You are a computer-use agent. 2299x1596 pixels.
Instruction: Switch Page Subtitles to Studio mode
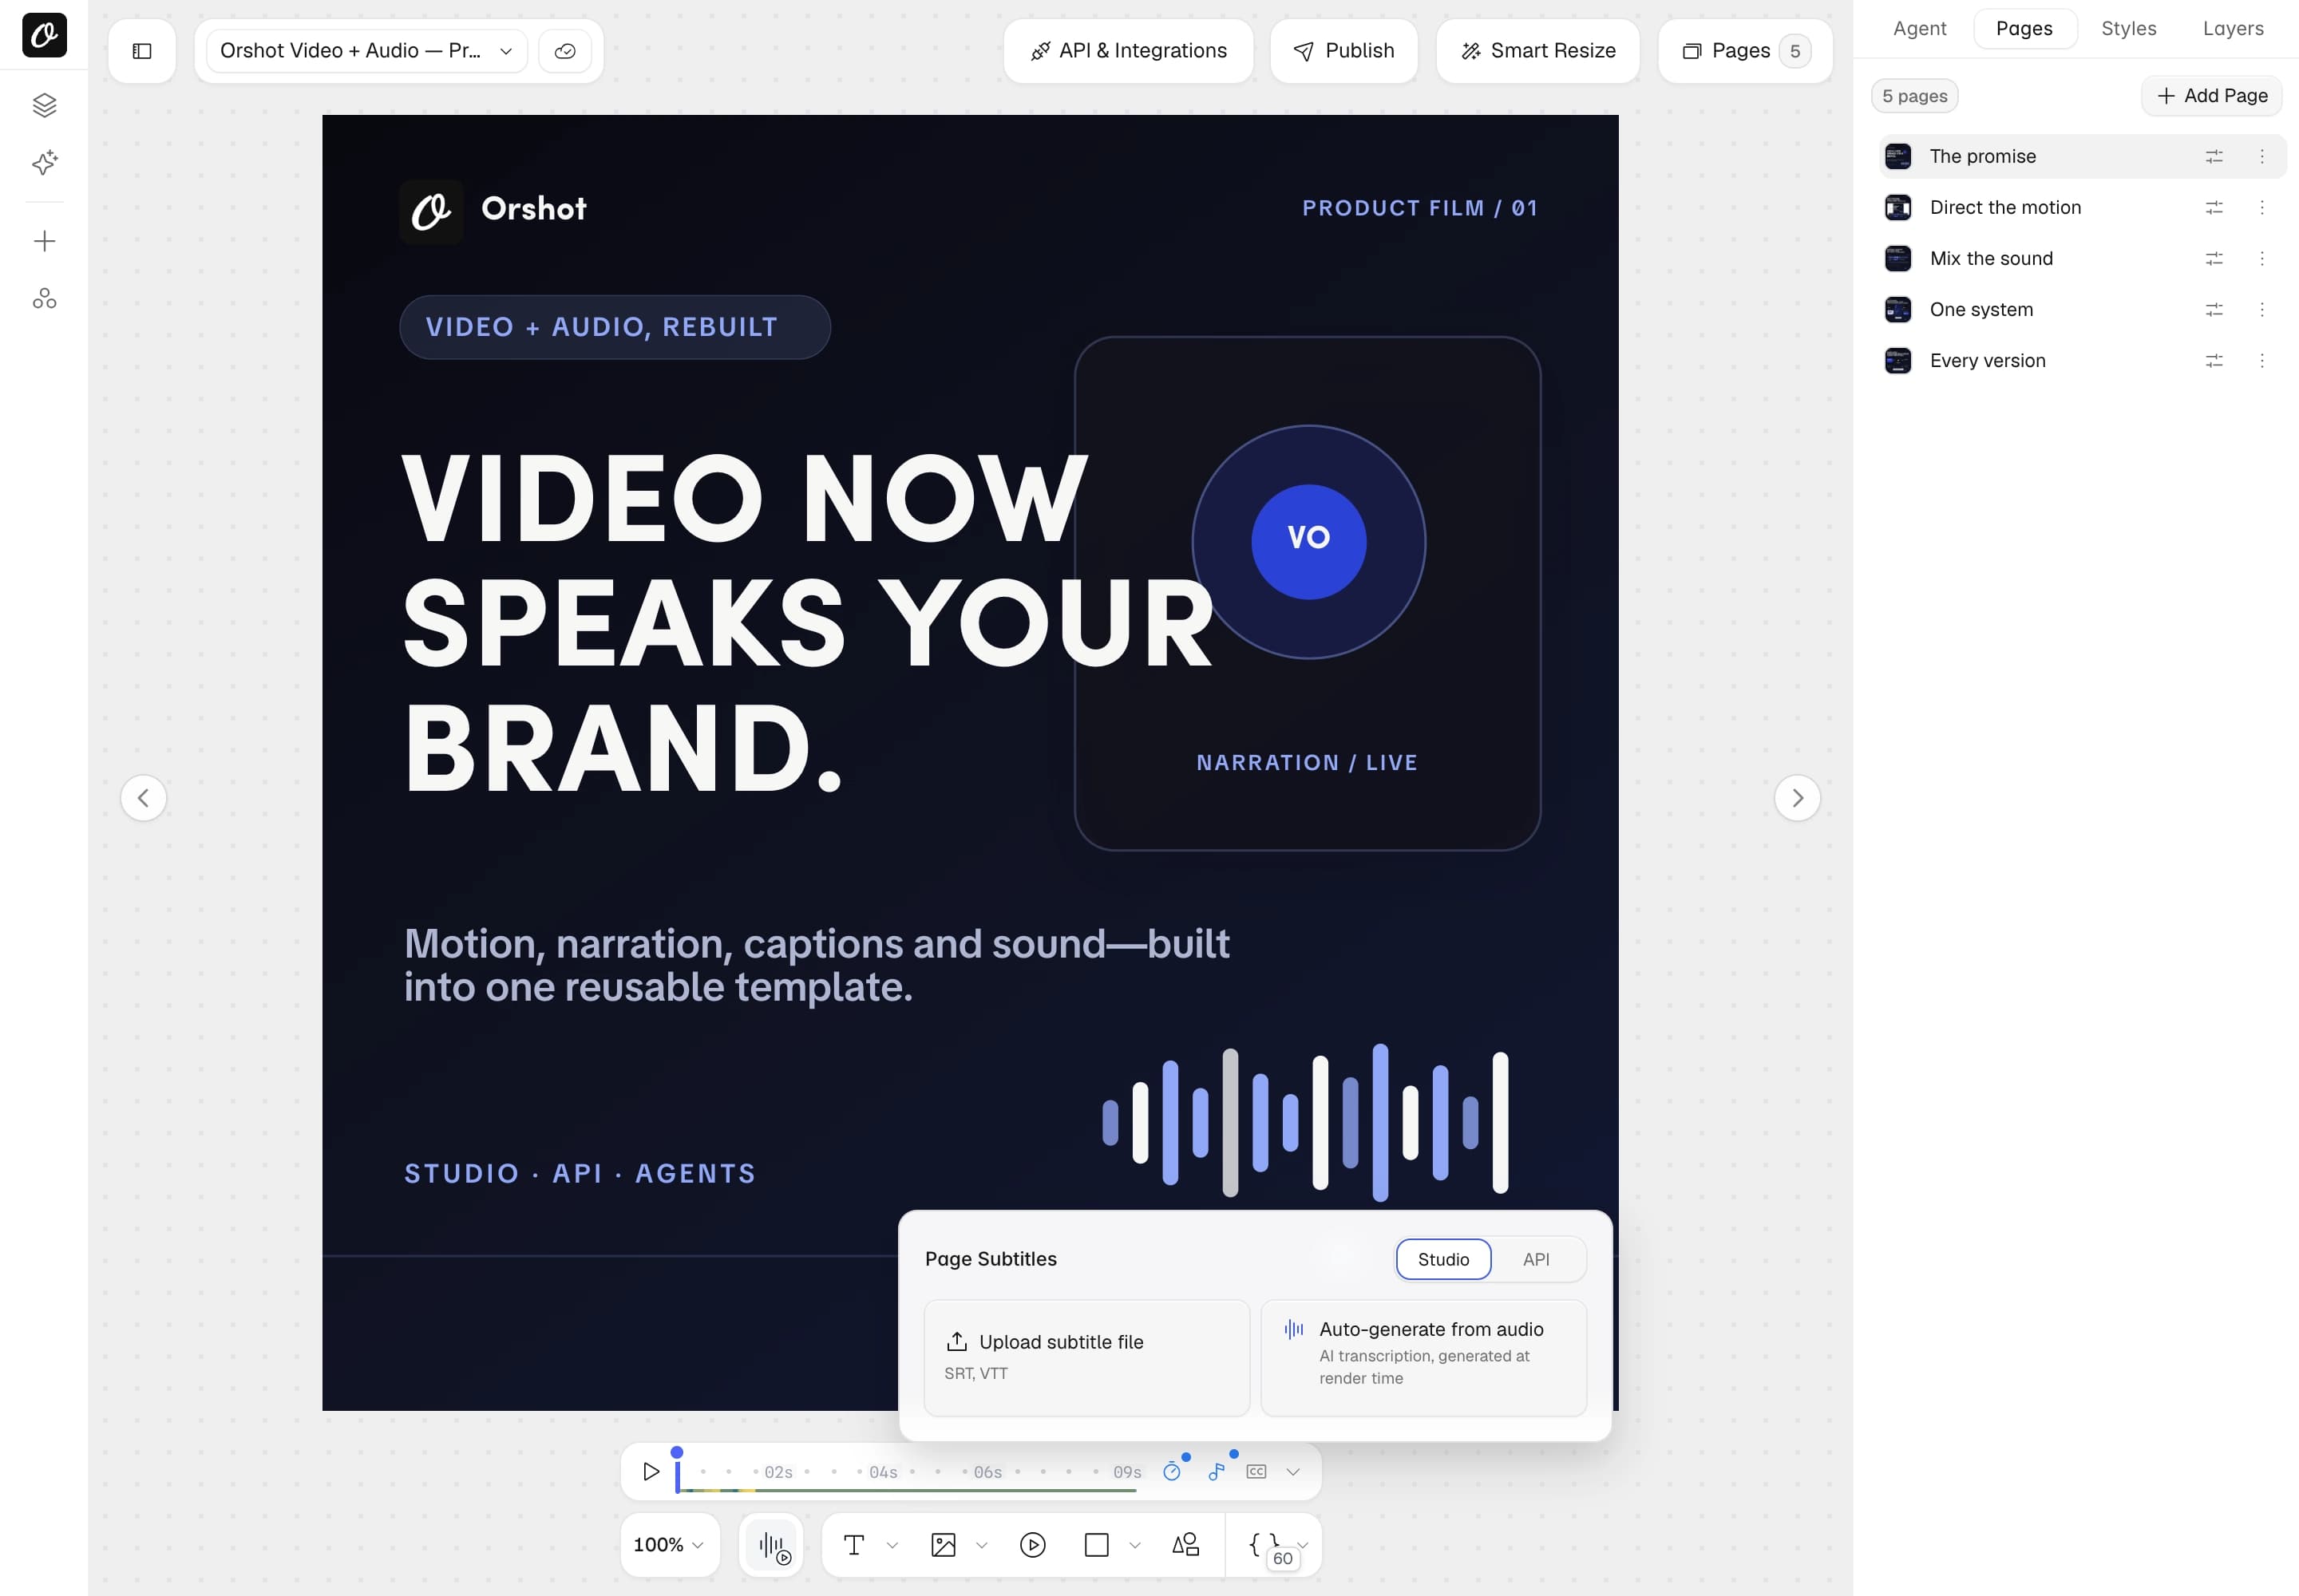click(x=1442, y=1259)
